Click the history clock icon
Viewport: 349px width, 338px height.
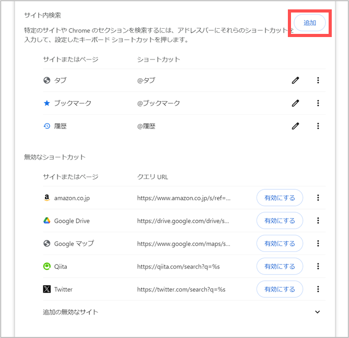(x=46, y=126)
